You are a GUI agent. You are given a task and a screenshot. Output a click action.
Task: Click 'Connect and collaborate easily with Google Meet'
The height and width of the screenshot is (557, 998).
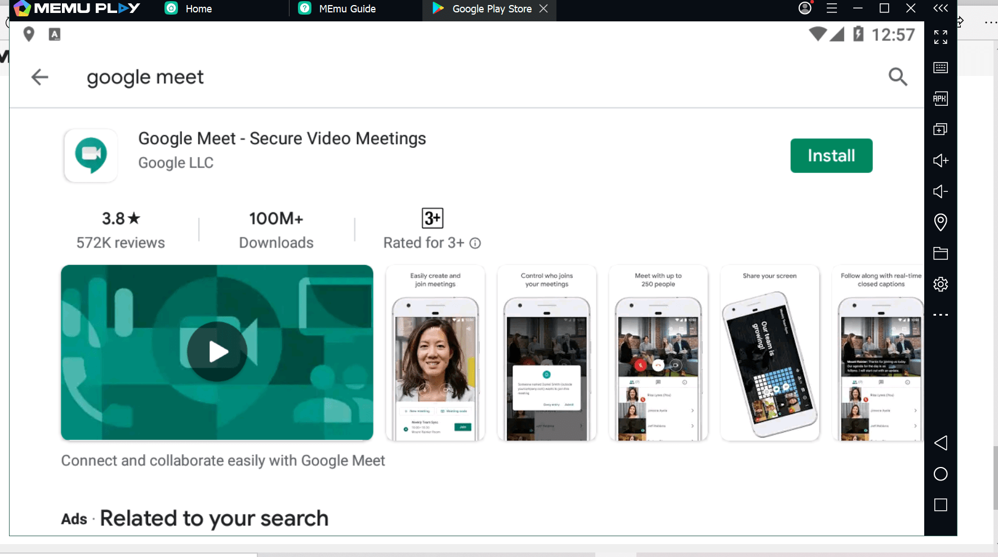[x=223, y=461]
